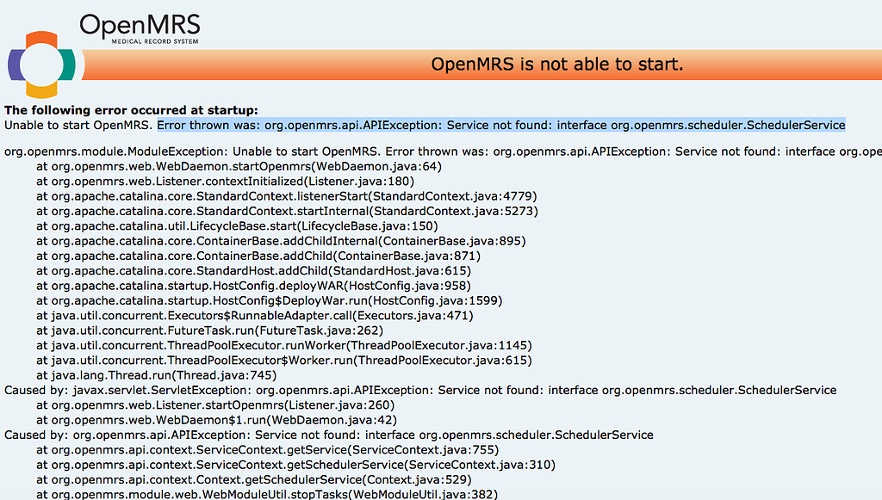This screenshot has width=882, height=500.
Task: Click the FutureTask.run stack line
Action: (x=210, y=330)
